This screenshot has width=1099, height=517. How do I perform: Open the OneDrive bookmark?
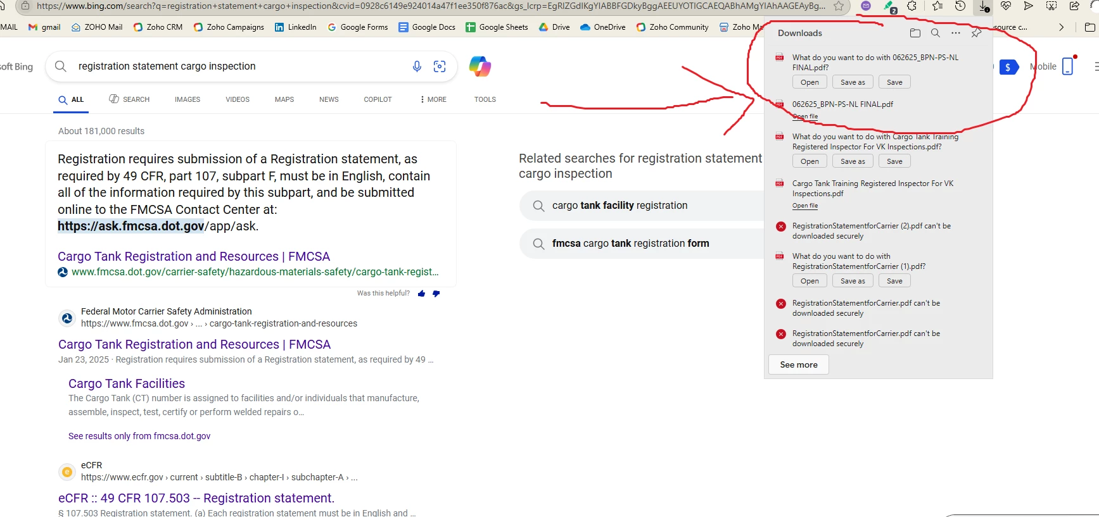[x=602, y=27]
